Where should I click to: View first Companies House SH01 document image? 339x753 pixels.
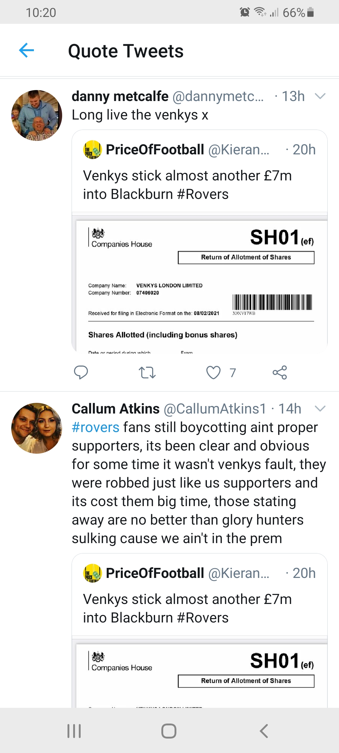(201, 286)
